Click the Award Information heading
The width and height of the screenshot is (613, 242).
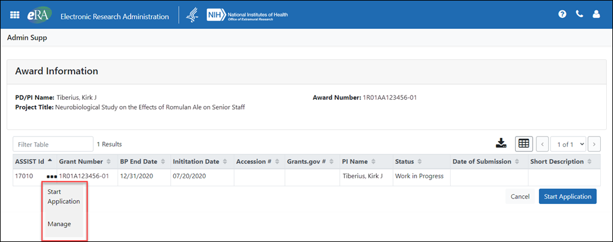(x=56, y=71)
